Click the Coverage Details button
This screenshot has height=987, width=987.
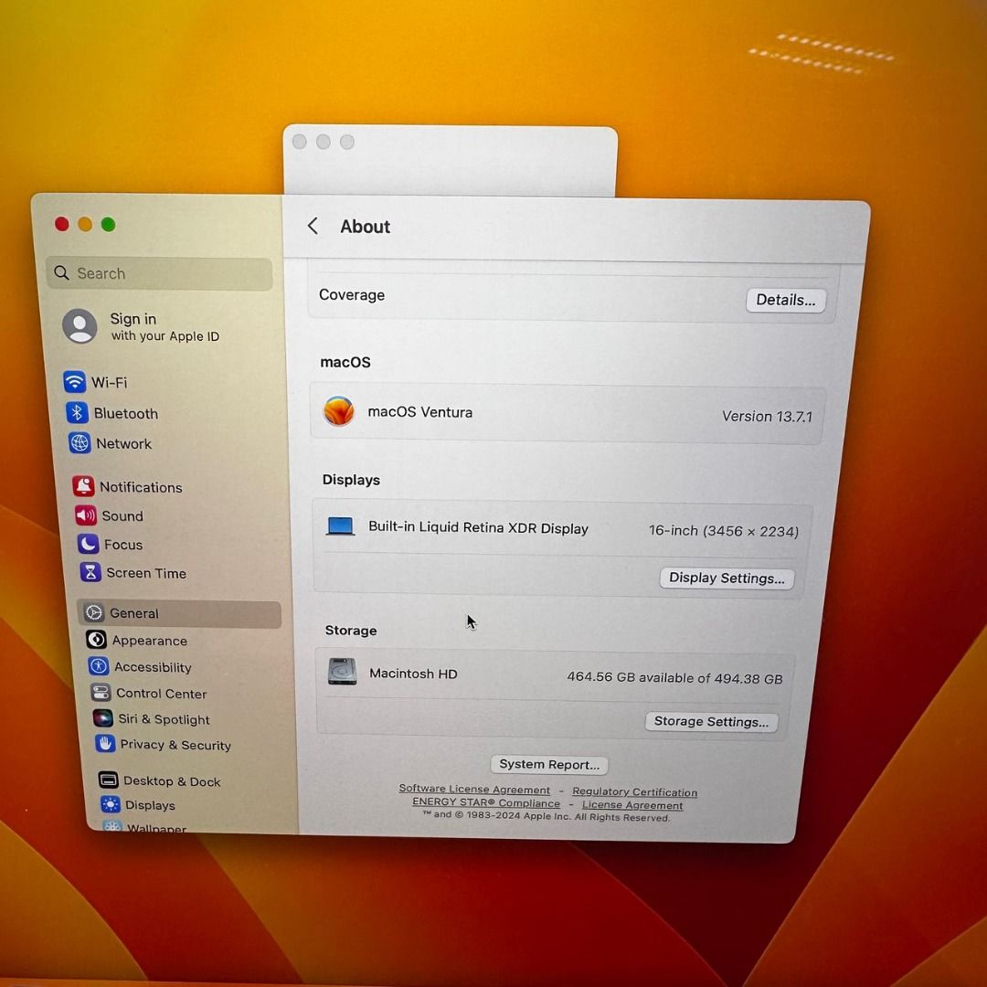click(785, 300)
